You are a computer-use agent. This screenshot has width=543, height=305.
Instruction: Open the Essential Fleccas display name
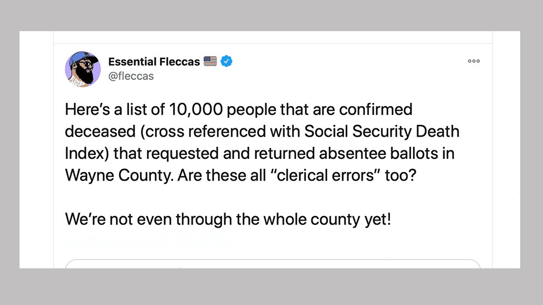coord(154,62)
